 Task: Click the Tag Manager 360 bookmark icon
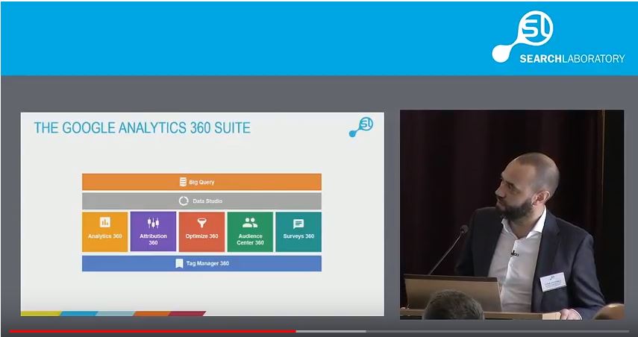coord(179,263)
